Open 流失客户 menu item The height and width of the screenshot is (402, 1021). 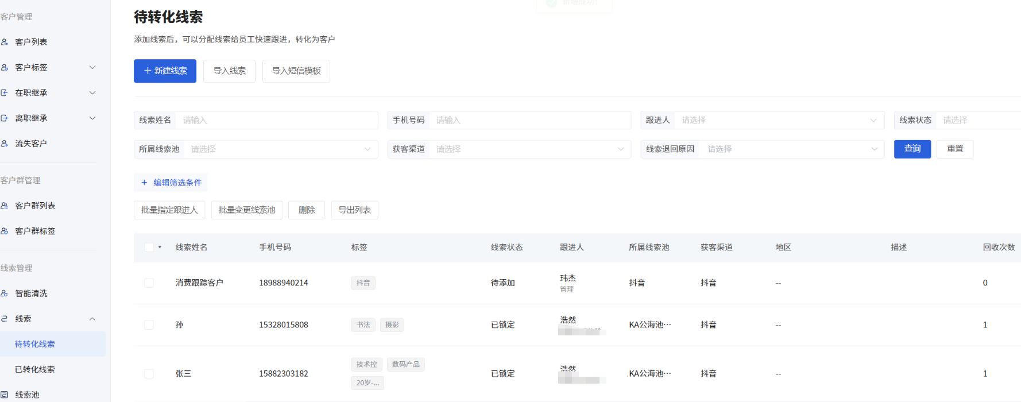31,144
